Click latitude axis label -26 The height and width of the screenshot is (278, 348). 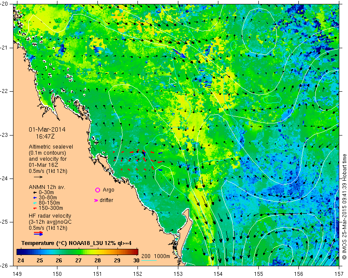[4, 265]
